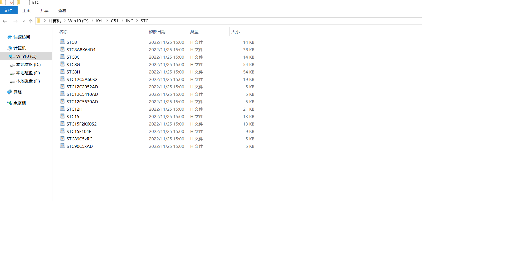This screenshot has height=259, width=523.
Task: Click the STC12C2052AD file icon
Action: pyautogui.click(x=62, y=86)
